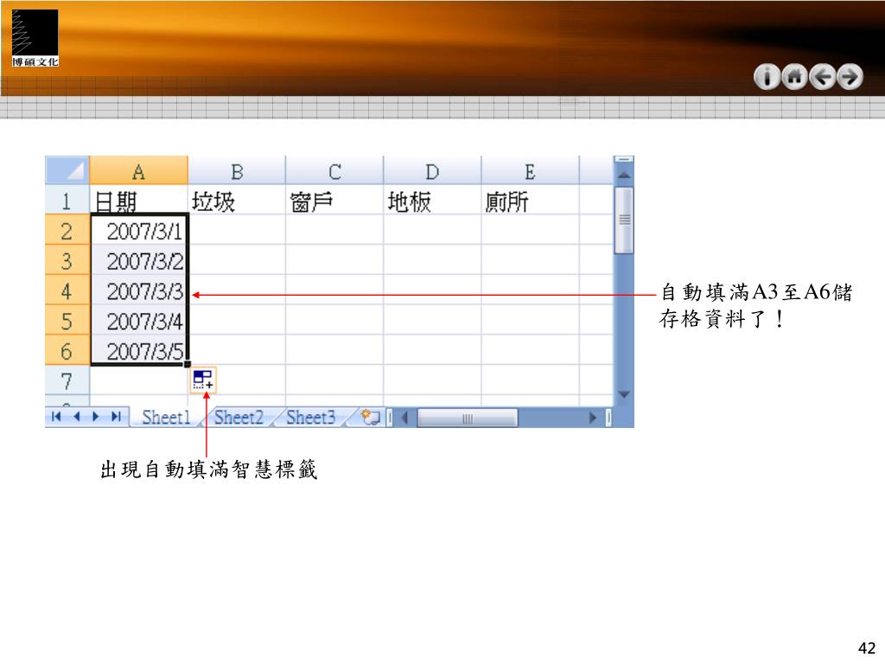Click cell with date 2007/3/4

(139, 320)
